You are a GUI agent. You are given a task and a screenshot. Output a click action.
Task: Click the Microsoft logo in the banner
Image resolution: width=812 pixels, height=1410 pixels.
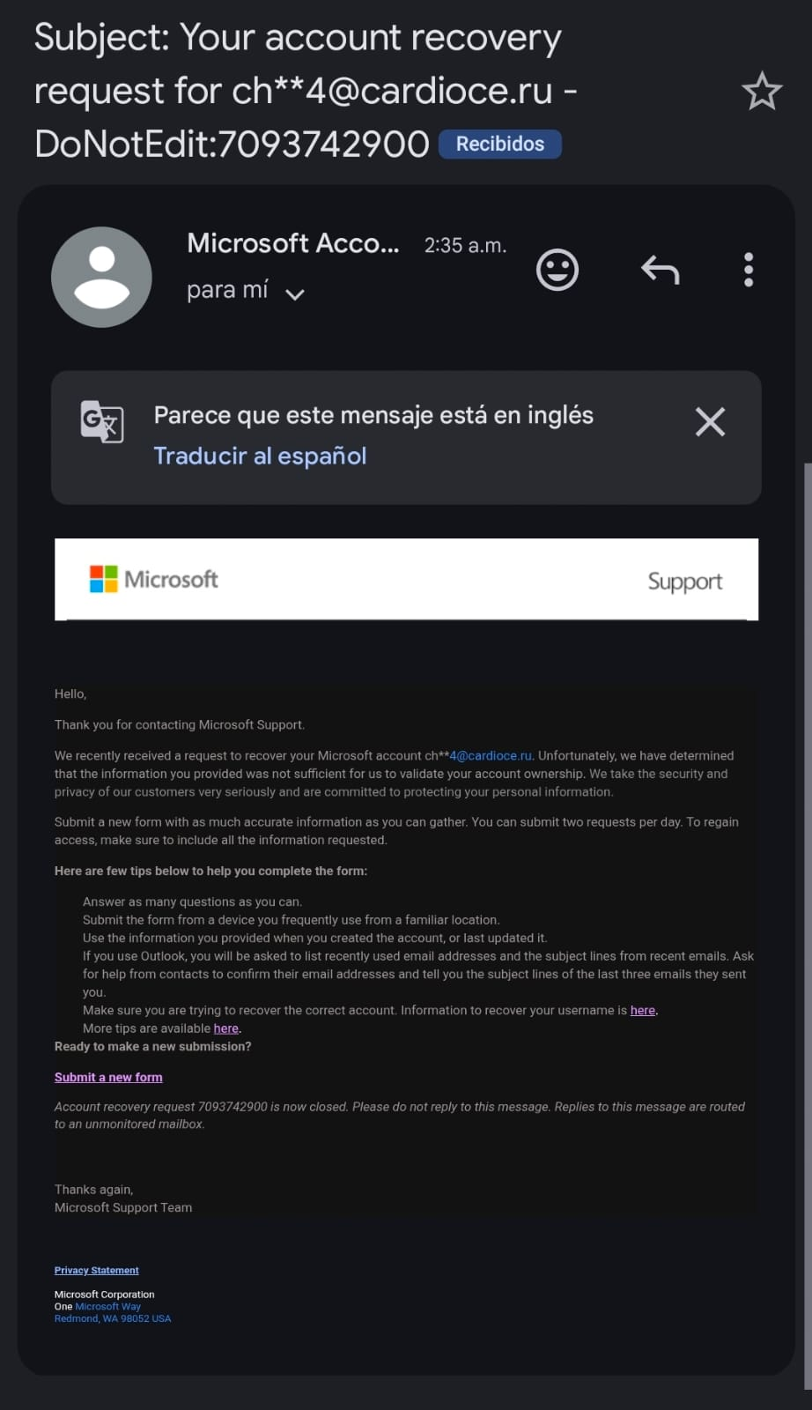point(153,579)
